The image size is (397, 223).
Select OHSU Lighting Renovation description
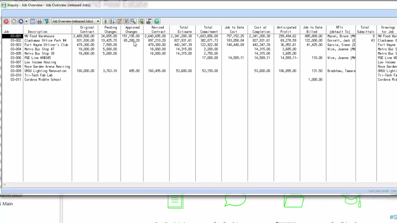point(45,71)
